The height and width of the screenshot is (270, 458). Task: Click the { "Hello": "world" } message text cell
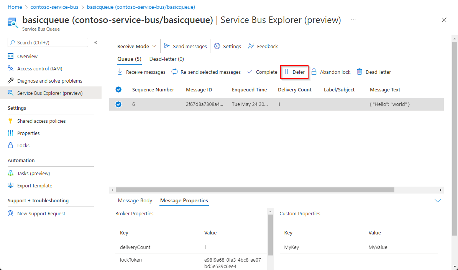tap(390, 104)
